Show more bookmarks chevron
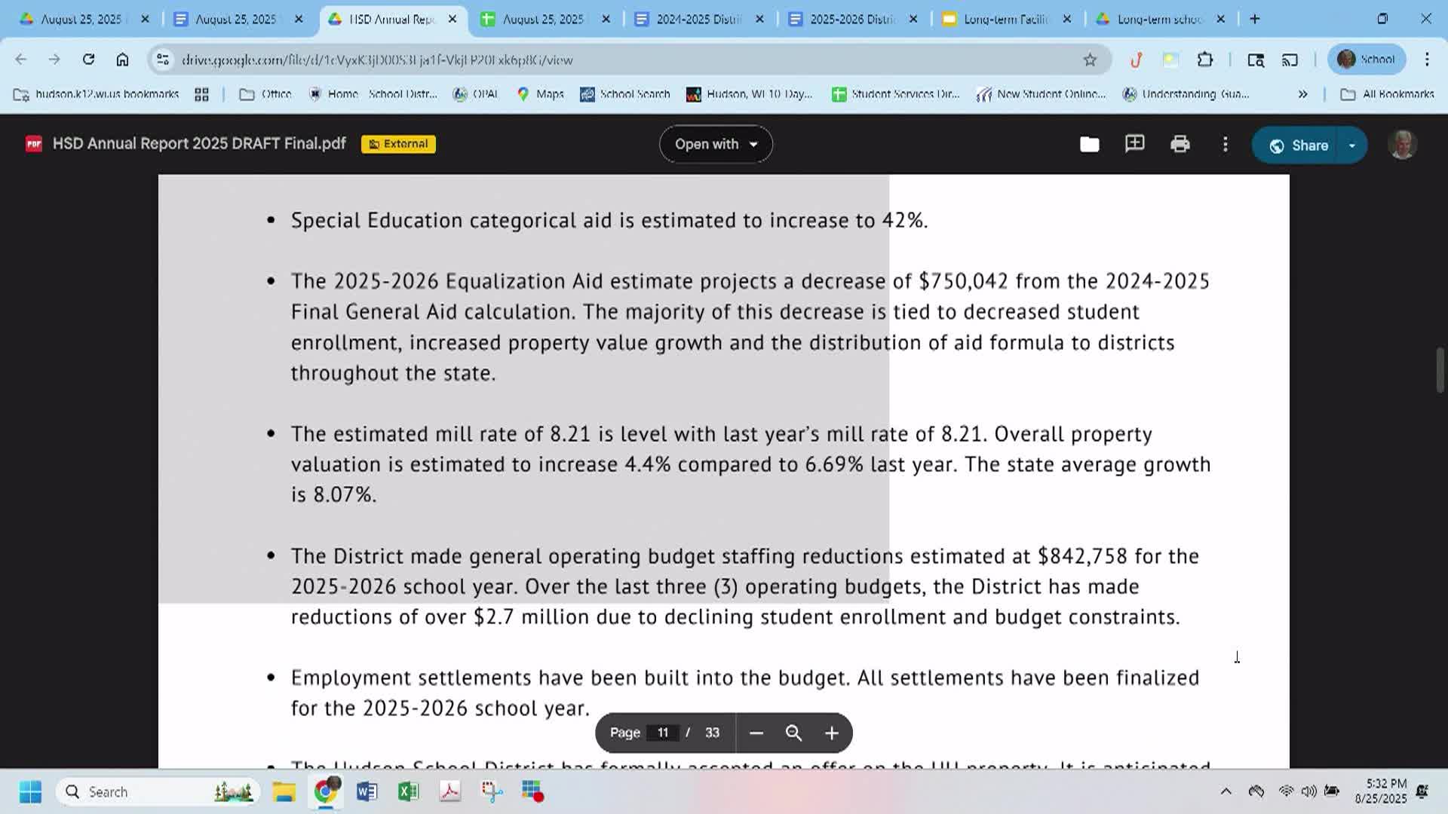1448x814 pixels. pyautogui.click(x=1302, y=94)
